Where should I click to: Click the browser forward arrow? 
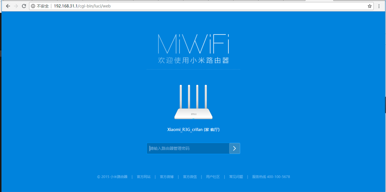point(16,6)
